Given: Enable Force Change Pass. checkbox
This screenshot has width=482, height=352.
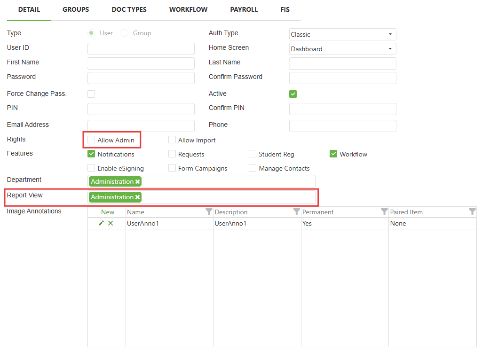Looking at the screenshot, I should [x=91, y=94].
